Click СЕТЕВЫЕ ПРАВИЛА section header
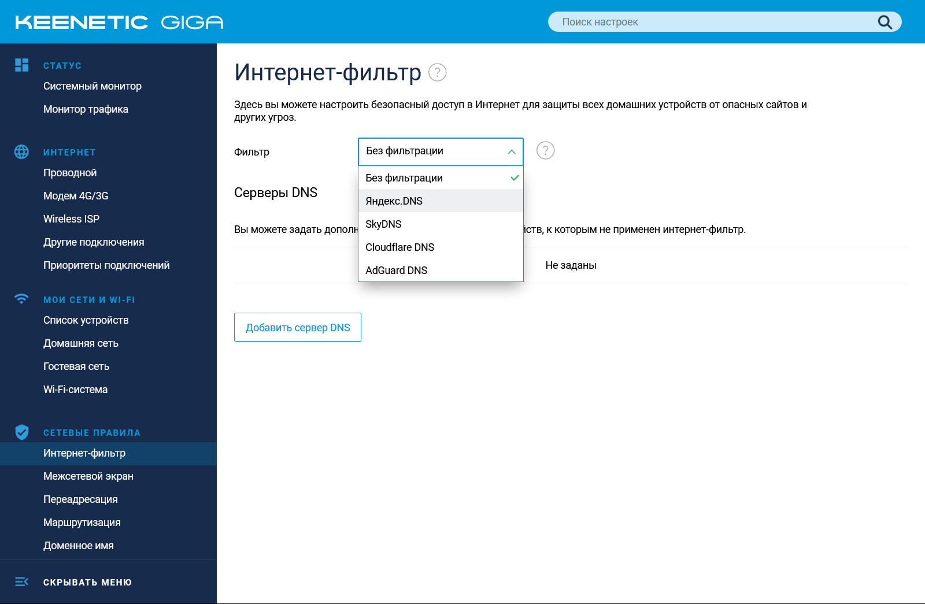925x604 pixels. point(92,432)
